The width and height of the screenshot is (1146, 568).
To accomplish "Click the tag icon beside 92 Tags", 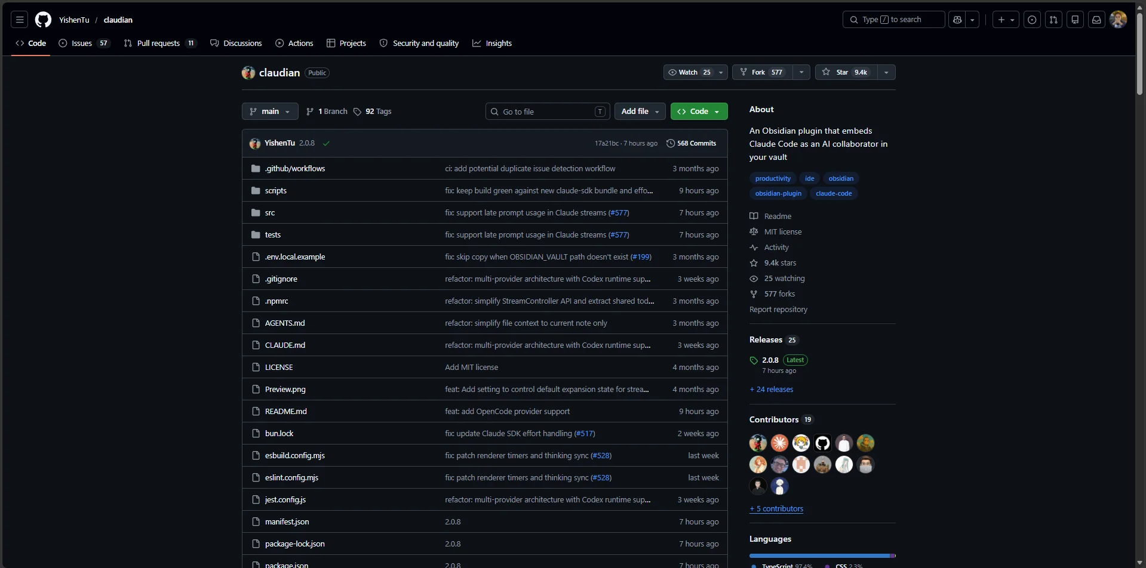I will point(357,112).
